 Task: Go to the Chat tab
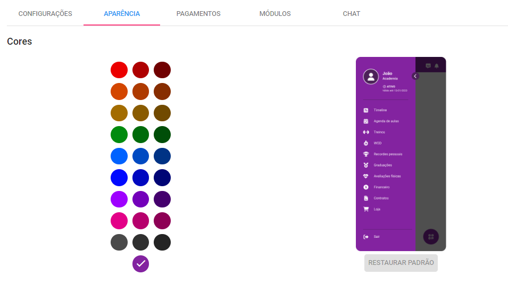(352, 14)
